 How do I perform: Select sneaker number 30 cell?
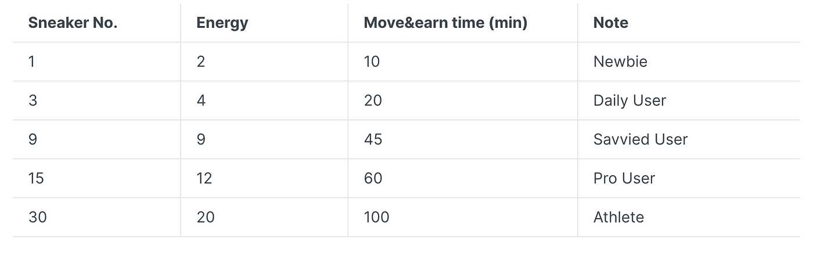(x=38, y=217)
